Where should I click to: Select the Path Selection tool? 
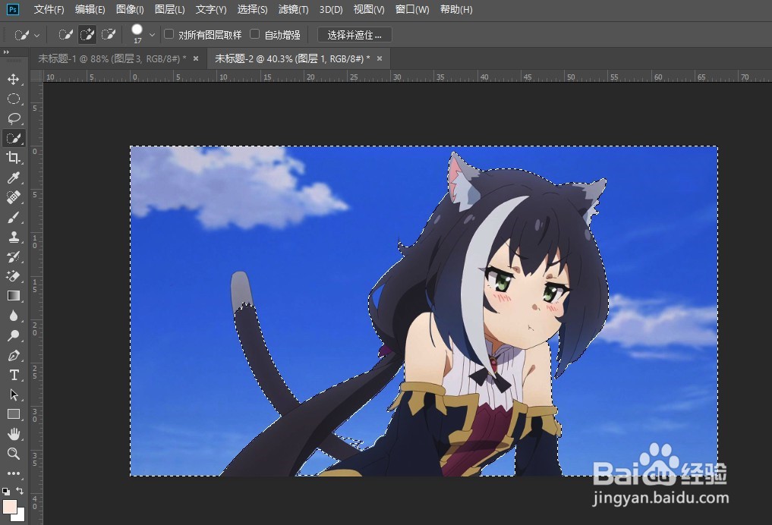point(14,395)
